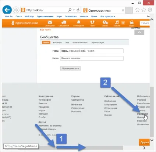The image size is (156, 152).
Task: Open the Mail.Ru link in portal bar
Action: 9,17
